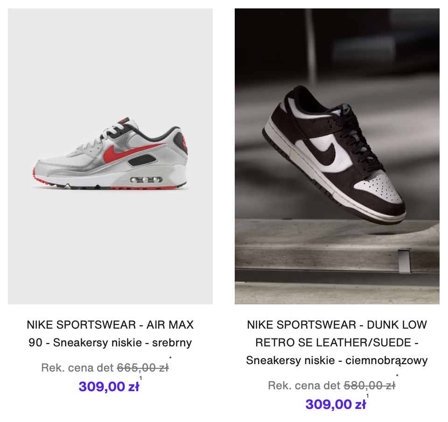448x422 pixels.
Task: Select the 309,00 zł price under Dunk Low
Action: (x=335, y=405)
